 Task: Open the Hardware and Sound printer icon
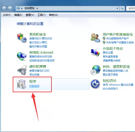(x=22, y=70)
